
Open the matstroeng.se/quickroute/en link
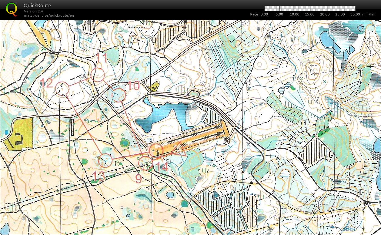pos(49,15)
